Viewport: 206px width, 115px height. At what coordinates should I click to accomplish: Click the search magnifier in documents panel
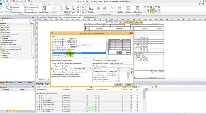click(x=30, y=20)
